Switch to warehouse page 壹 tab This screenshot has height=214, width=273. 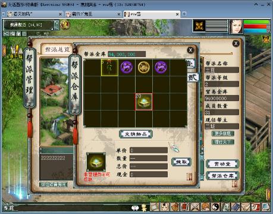pos(191,64)
